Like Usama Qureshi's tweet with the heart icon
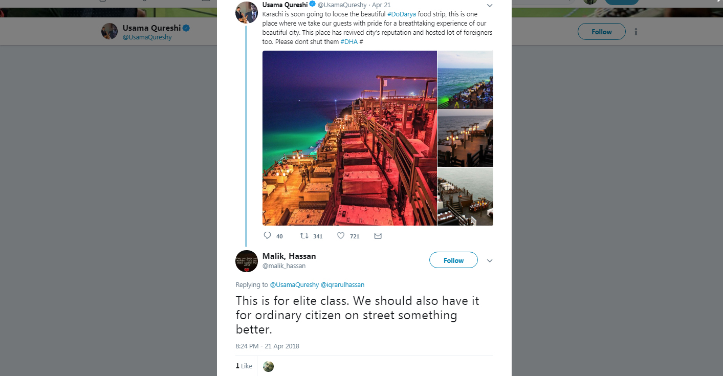The width and height of the screenshot is (723, 376). tap(341, 236)
